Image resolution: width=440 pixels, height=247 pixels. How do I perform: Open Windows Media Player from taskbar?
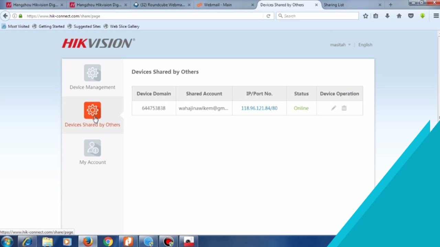(x=67, y=242)
